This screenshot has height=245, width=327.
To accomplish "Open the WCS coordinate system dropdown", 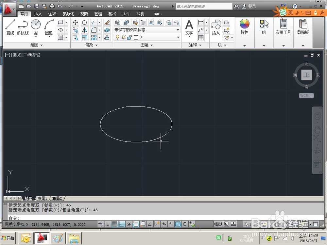I will (x=306, y=95).
